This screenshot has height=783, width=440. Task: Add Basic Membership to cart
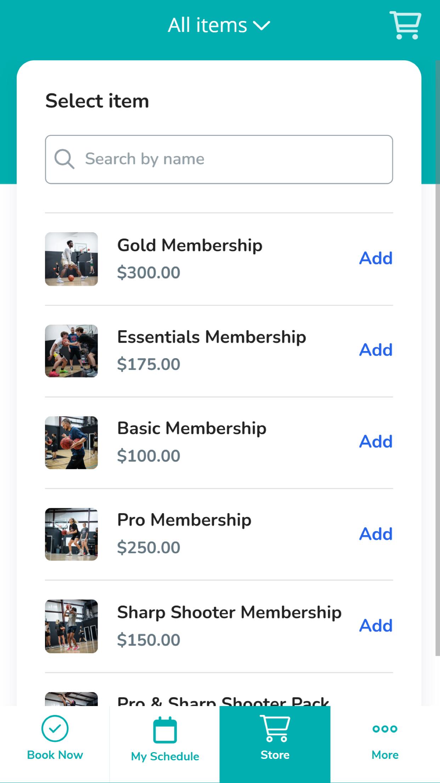(x=376, y=442)
